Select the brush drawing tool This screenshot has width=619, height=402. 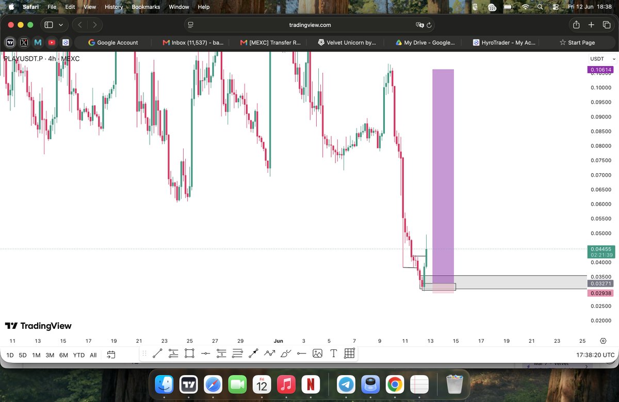pos(285,353)
